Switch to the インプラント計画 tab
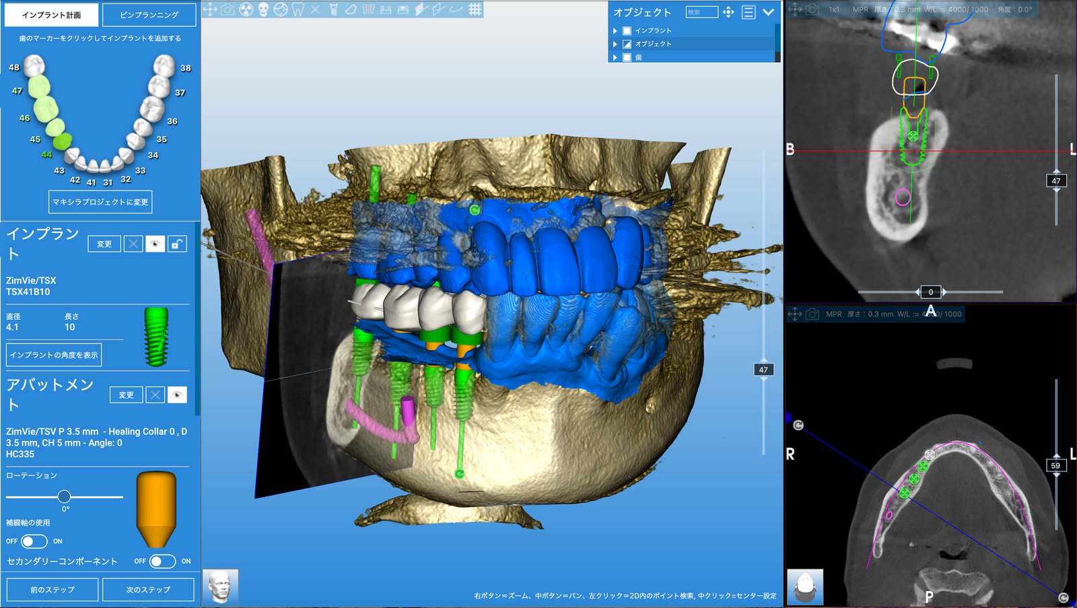This screenshot has height=608, width=1077. click(51, 15)
